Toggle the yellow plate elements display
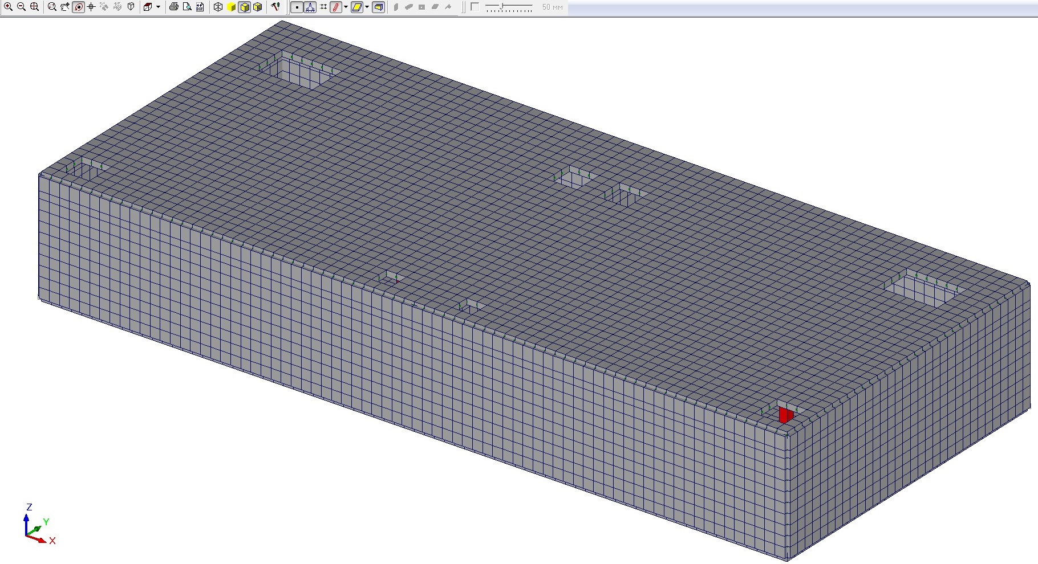Image resolution: width=1038 pixels, height=564 pixels. pos(357,7)
